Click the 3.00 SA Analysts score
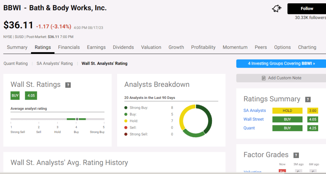Image resolution: width=326 pixels, height=174 pixels. pos(313,111)
